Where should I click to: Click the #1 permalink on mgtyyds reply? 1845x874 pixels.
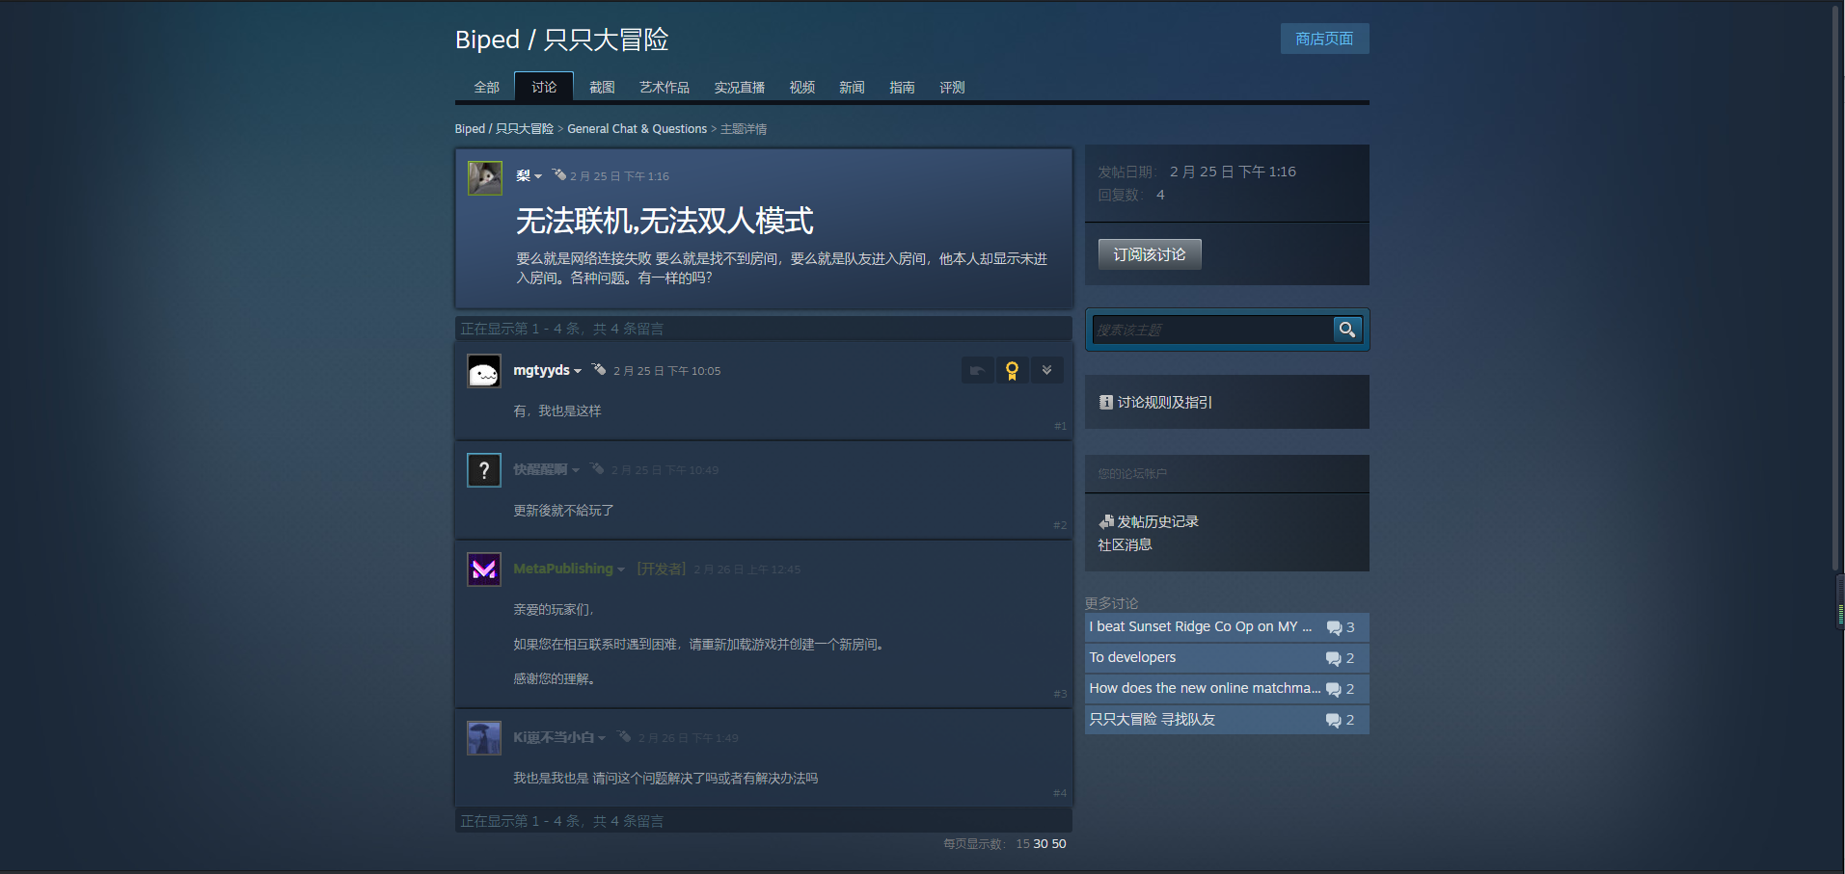point(1060,426)
